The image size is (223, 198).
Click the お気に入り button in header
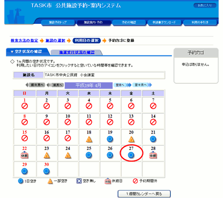205,6
